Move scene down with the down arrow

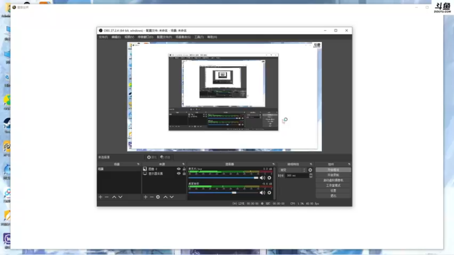pos(120,197)
